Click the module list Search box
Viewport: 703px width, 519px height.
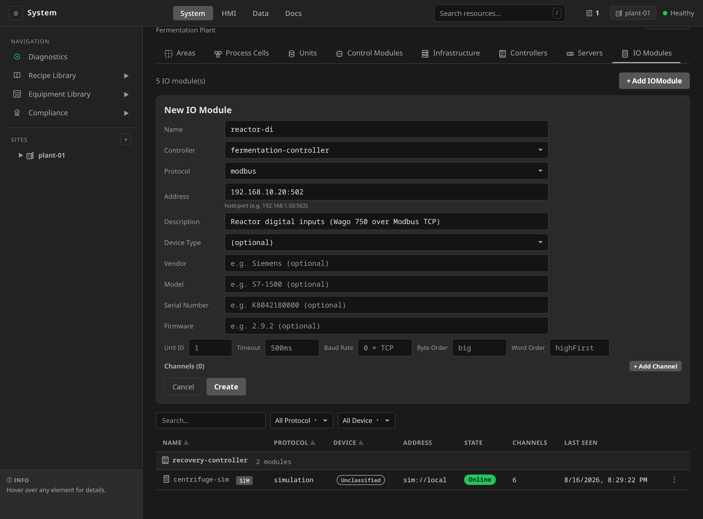211,420
